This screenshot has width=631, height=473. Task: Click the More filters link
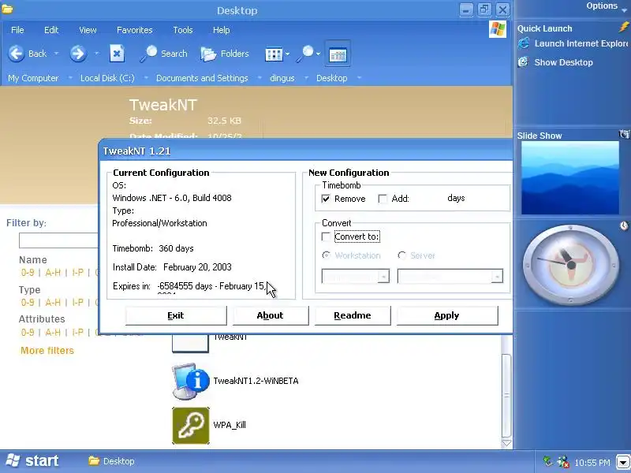coord(47,350)
